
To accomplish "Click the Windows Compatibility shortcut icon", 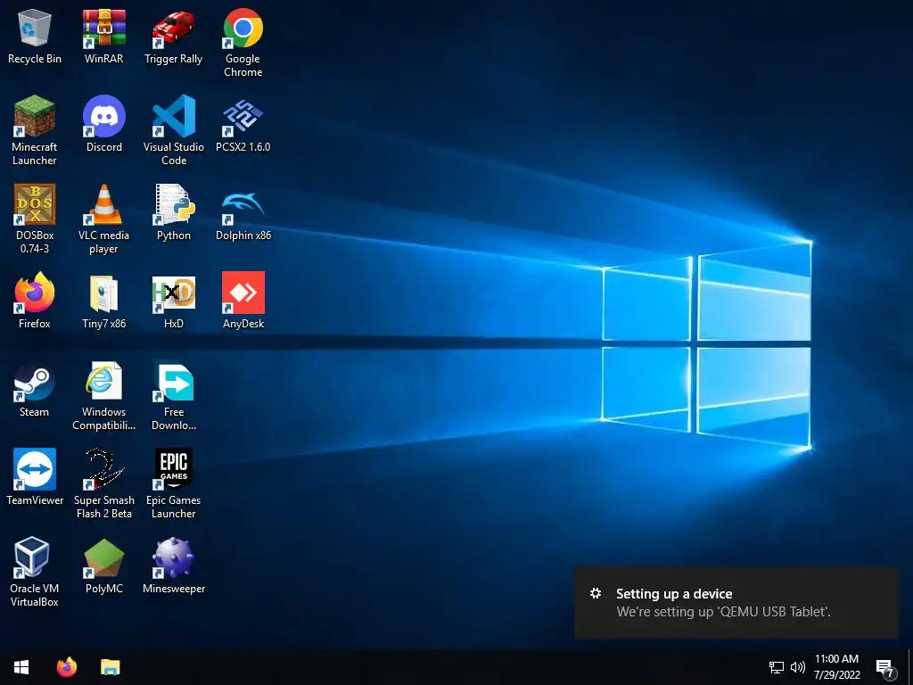I will point(103,396).
